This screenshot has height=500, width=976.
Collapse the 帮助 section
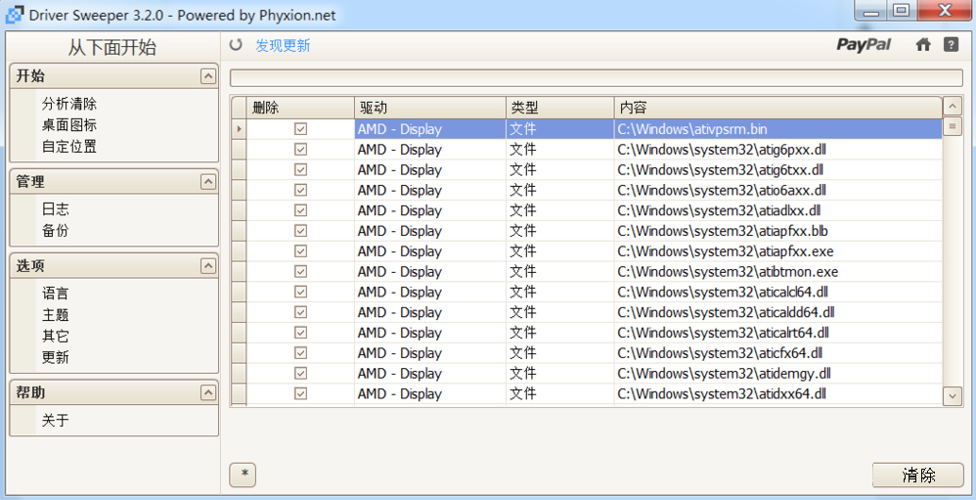click(x=207, y=393)
